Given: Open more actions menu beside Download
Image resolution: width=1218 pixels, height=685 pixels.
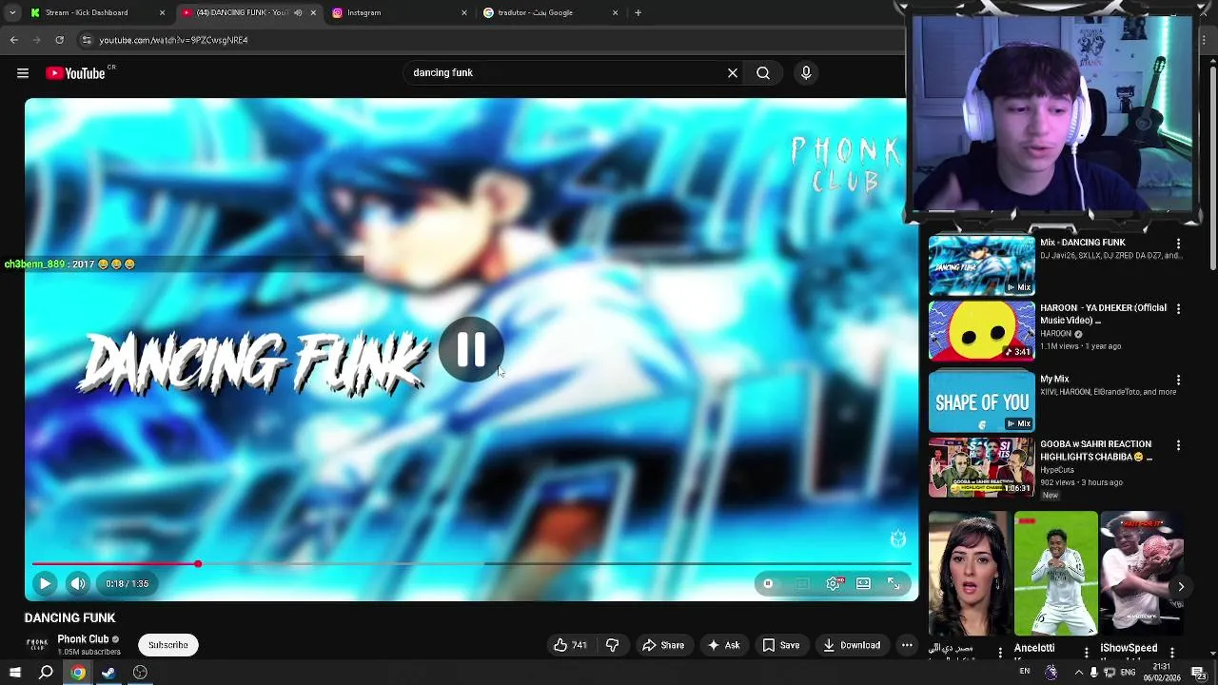Looking at the screenshot, I should [907, 645].
